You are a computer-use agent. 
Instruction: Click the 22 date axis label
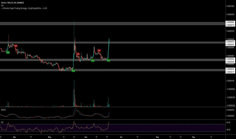74,137
